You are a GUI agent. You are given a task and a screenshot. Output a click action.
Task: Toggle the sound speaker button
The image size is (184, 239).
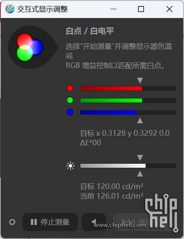pos(94,222)
